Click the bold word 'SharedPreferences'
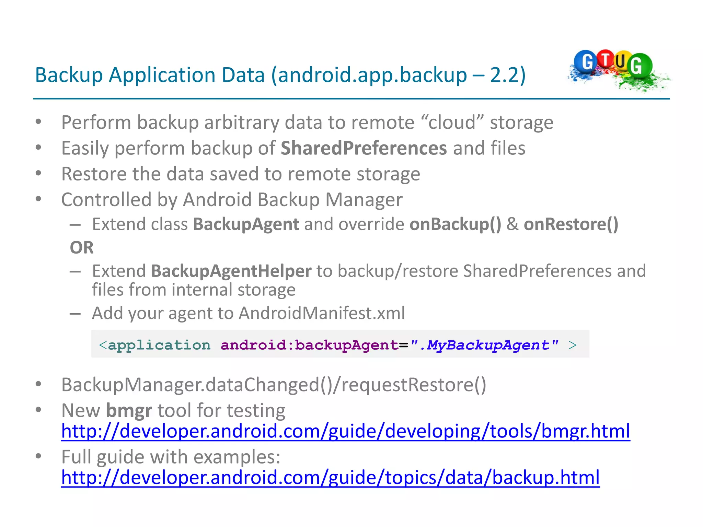The width and height of the screenshot is (703, 527). [x=364, y=148]
